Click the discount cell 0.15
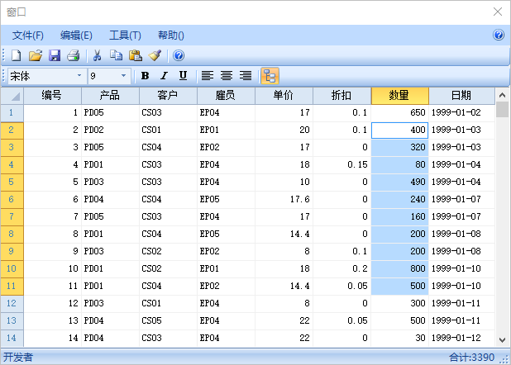Image resolution: width=511 pixels, height=365 pixels. tap(341, 164)
